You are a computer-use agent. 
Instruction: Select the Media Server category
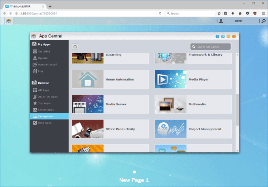110,104
